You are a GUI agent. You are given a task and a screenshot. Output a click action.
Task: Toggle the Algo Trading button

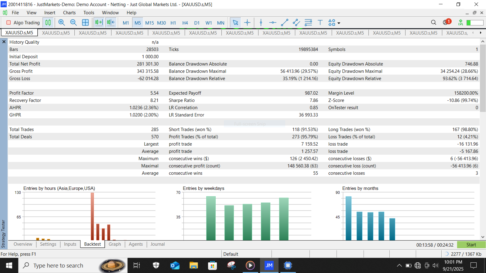23,22
